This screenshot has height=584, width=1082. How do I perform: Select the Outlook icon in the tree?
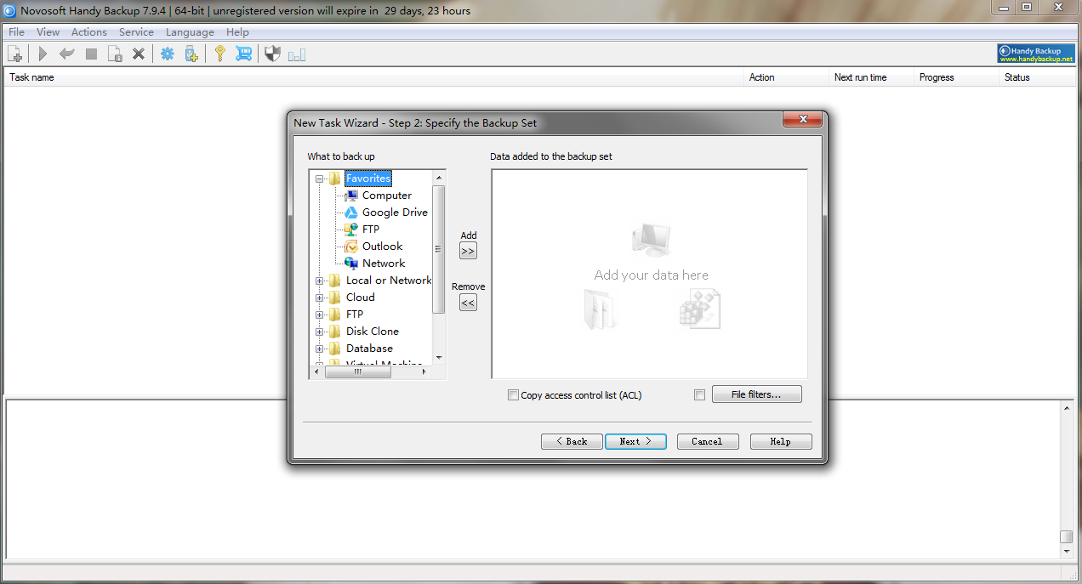(350, 247)
